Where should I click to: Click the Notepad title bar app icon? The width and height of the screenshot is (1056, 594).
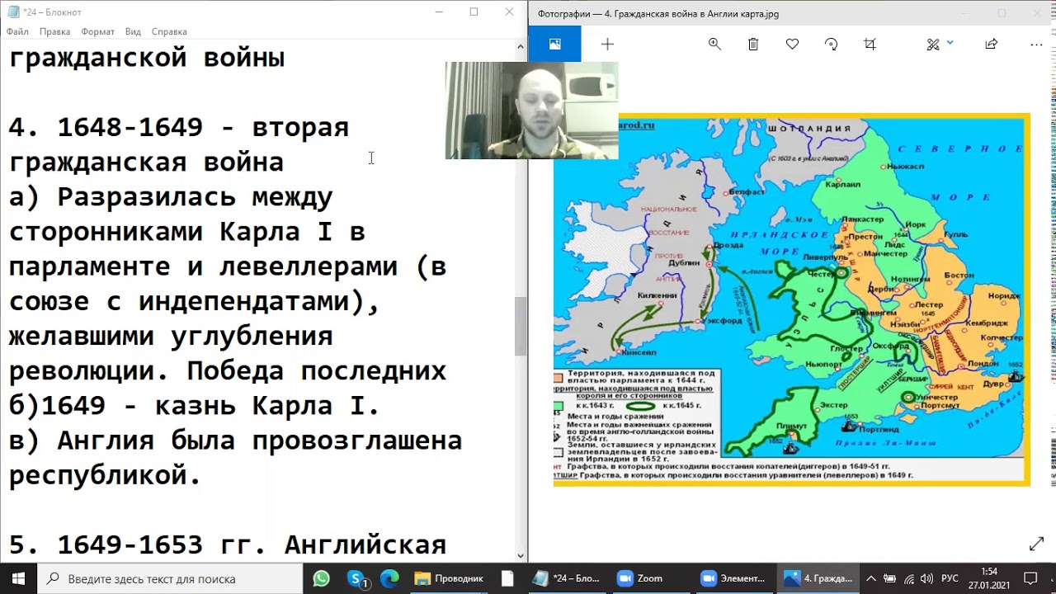pos(12,12)
